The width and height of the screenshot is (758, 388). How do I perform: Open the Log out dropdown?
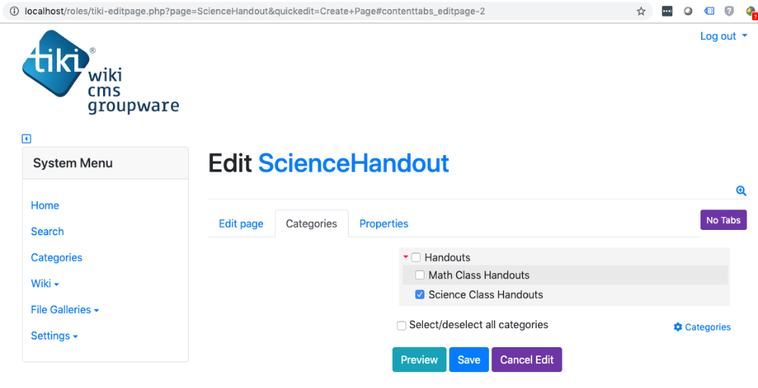coord(724,36)
